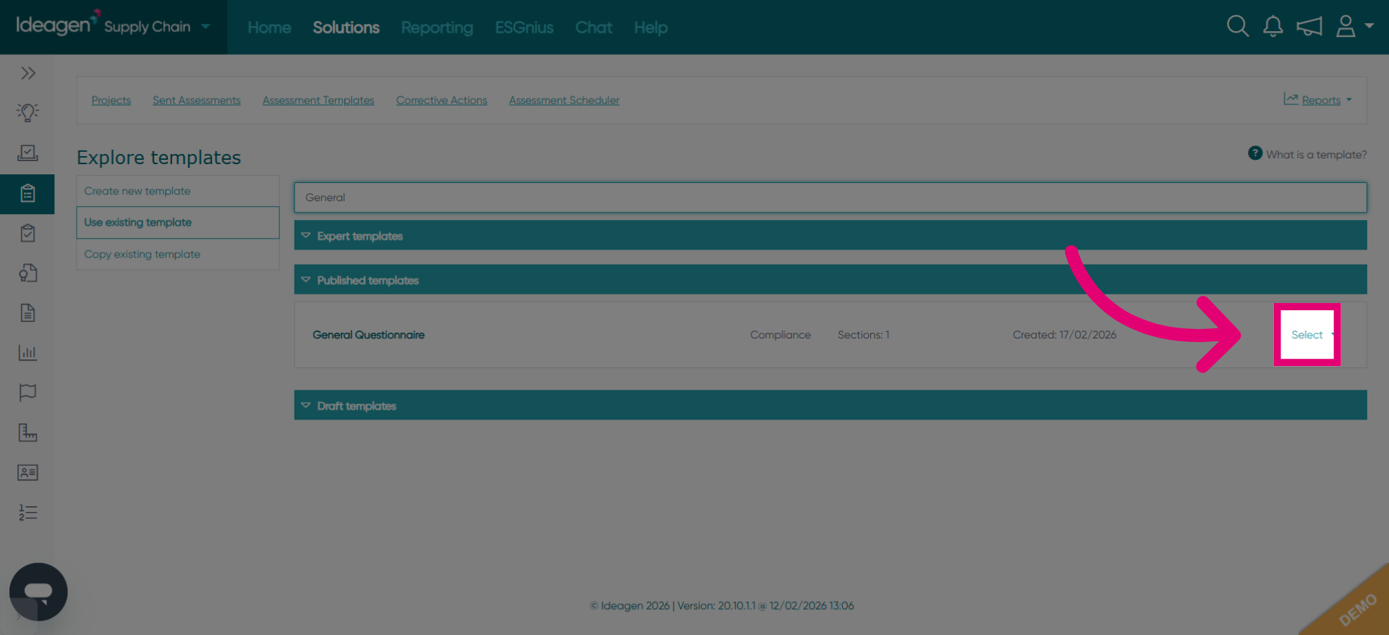Open the ESGnius menu

524,27
